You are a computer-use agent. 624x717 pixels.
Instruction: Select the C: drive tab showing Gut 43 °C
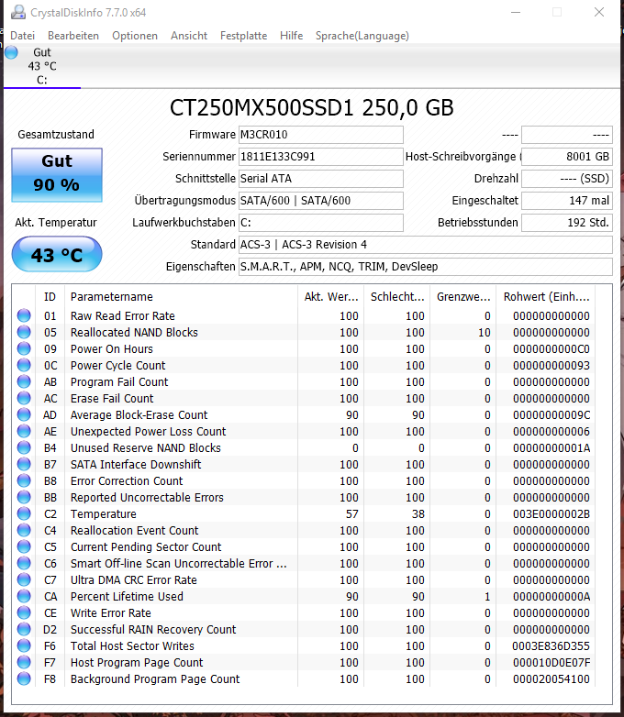point(42,66)
